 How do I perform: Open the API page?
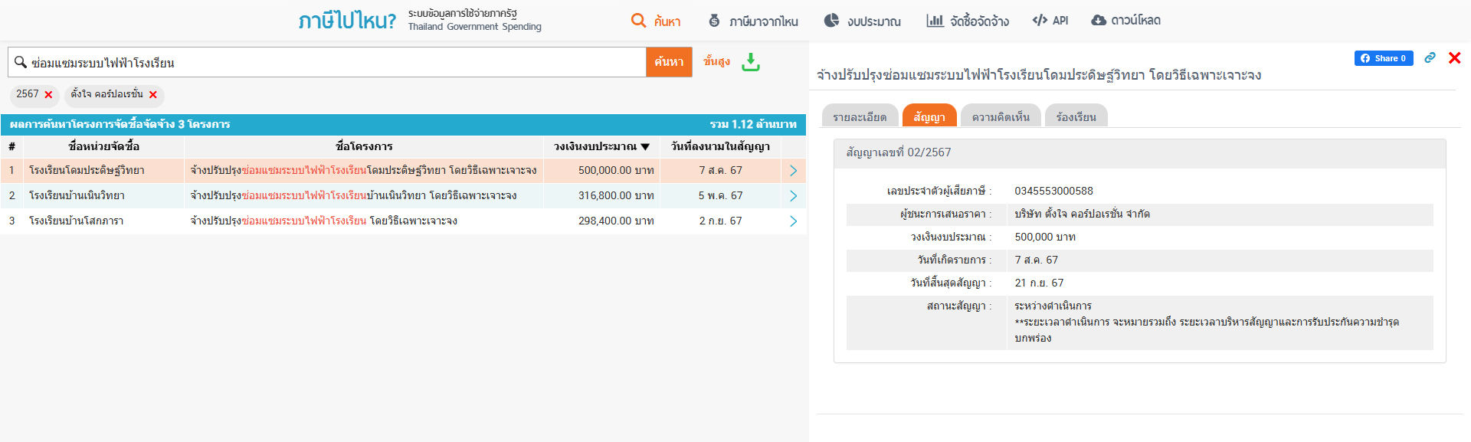coord(1050,21)
